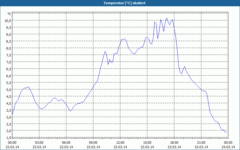Select the 7,5 y-axis tick label

click(9, 55)
